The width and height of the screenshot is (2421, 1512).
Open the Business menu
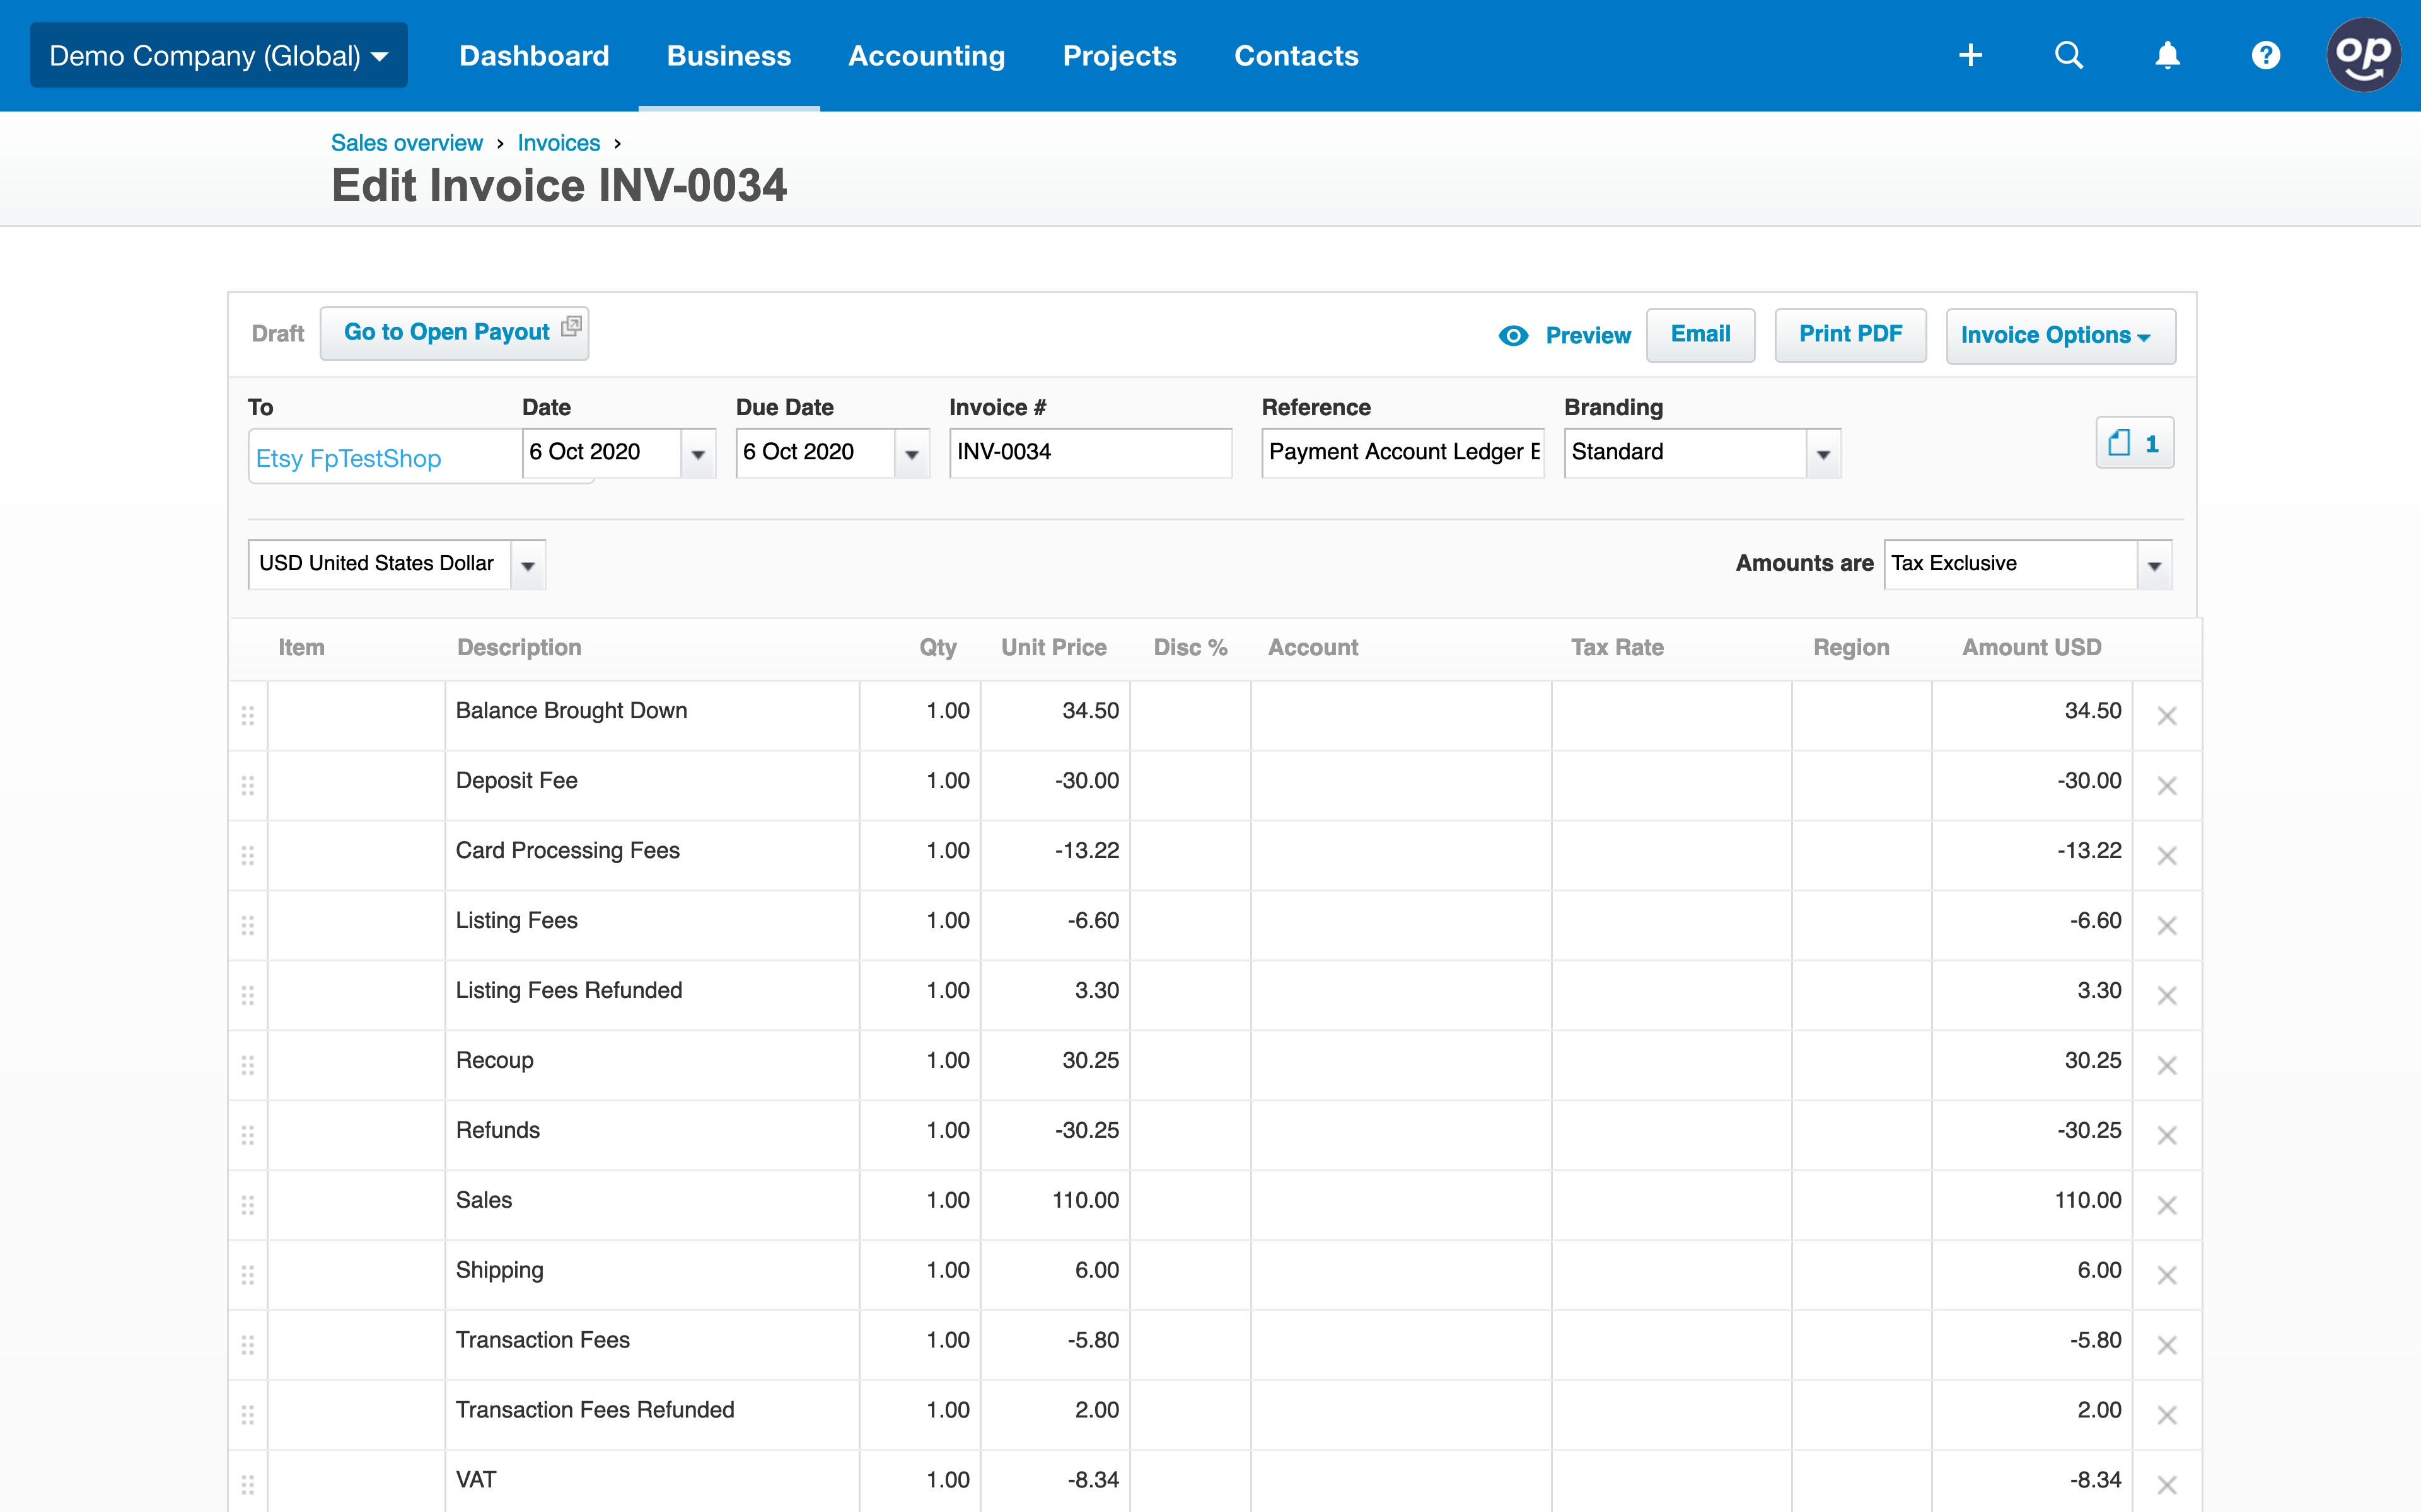729,55
